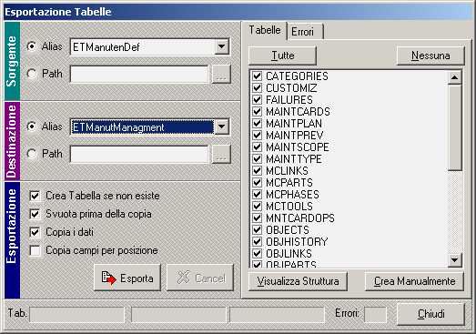Select the Tabelle tab
The height and width of the screenshot is (334, 476).
[x=265, y=30]
